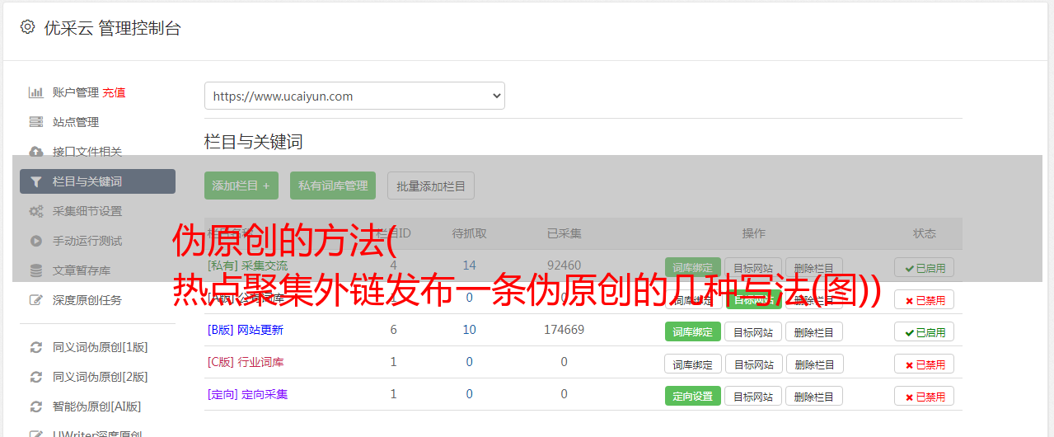This screenshot has width=1054, height=437.
Task: Open the [B版] 网站更新 column link
Action: click(246, 330)
